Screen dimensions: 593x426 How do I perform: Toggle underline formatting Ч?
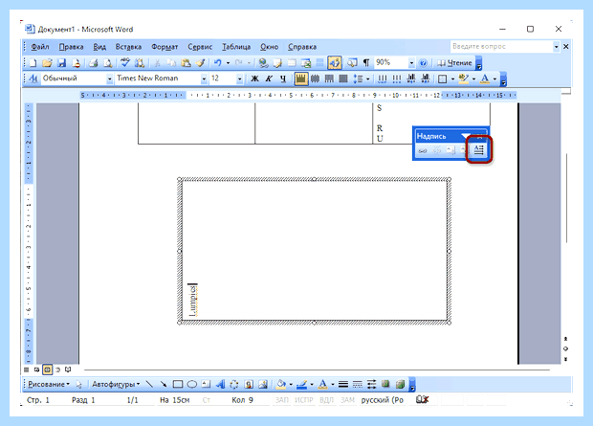pos(283,78)
